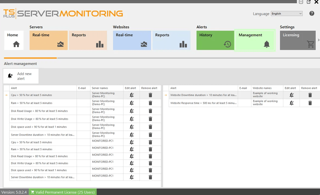320x195 pixels.
Task: Click Add new alert button
Action: click(21, 76)
